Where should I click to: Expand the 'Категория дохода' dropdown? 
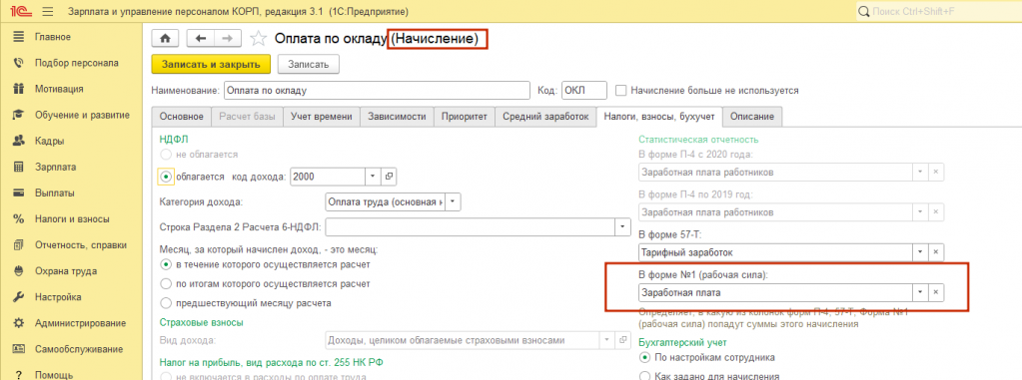pyautogui.click(x=454, y=202)
